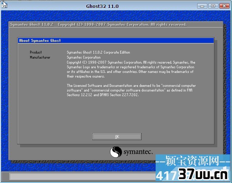Click the 'Sections 12.212 and DFARS' line
The height and width of the screenshot is (183, 232).
pos(103,95)
